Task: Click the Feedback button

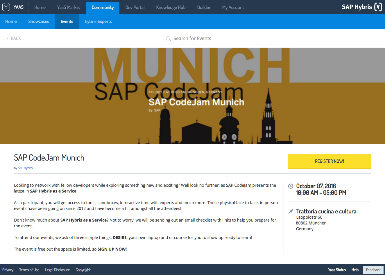Action: coord(373,270)
